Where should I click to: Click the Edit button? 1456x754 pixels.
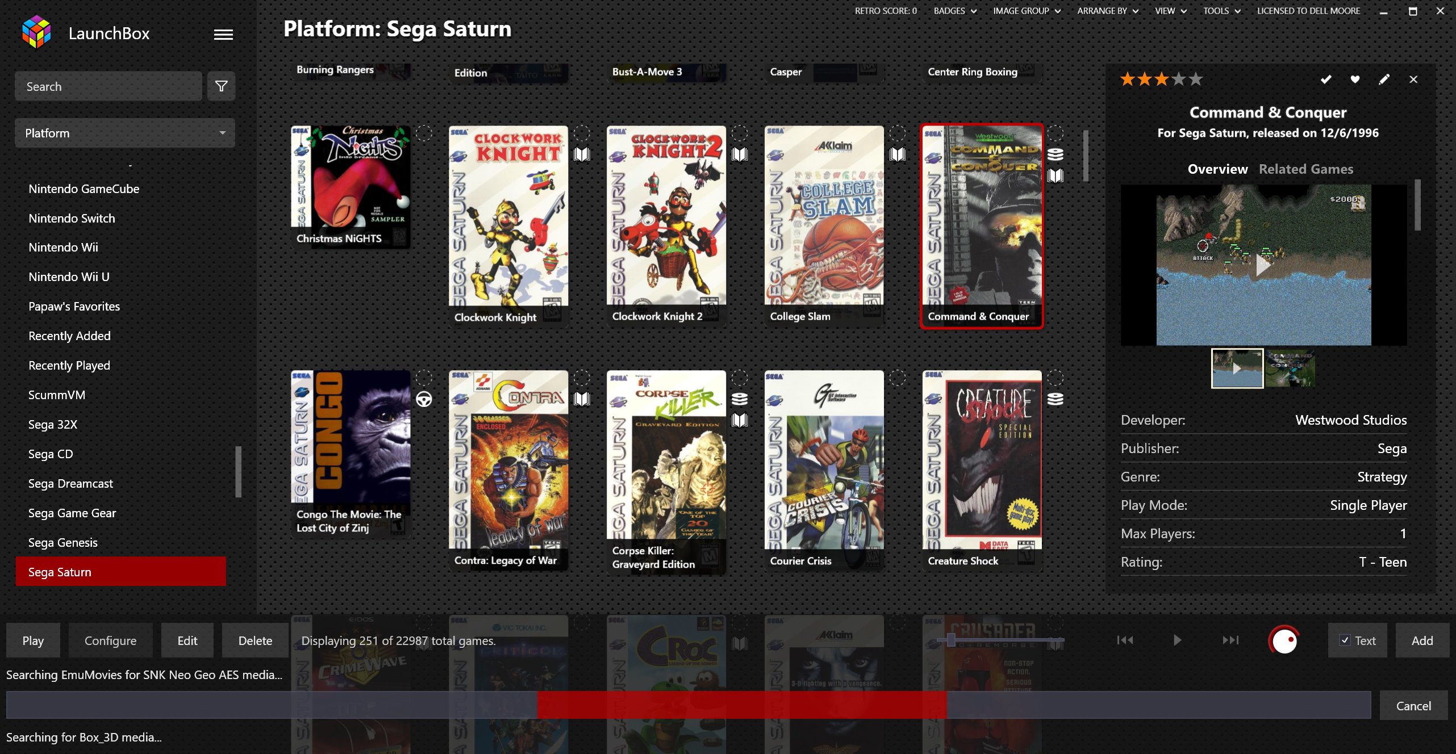(187, 640)
